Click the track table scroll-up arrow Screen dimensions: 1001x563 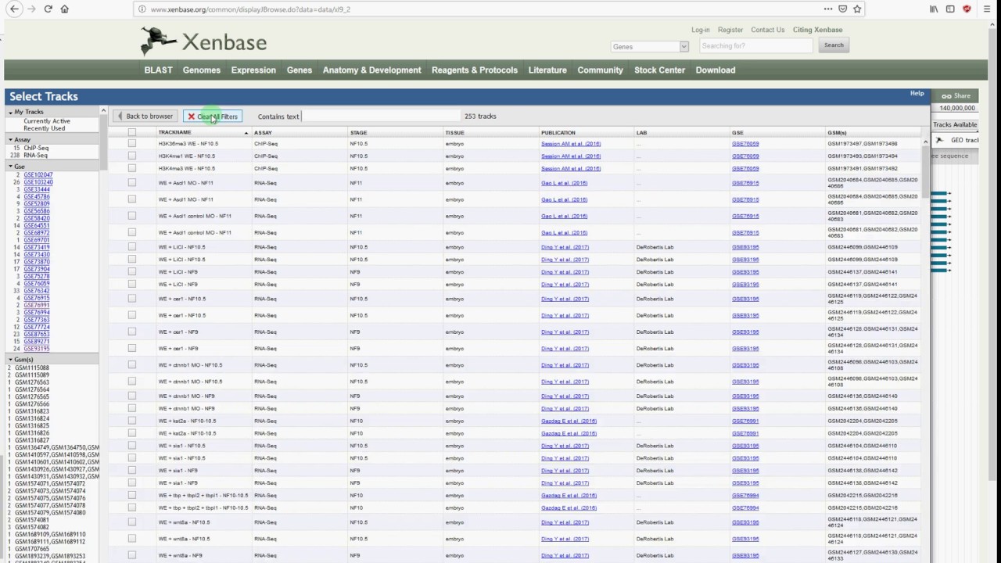click(x=925, y=142)
